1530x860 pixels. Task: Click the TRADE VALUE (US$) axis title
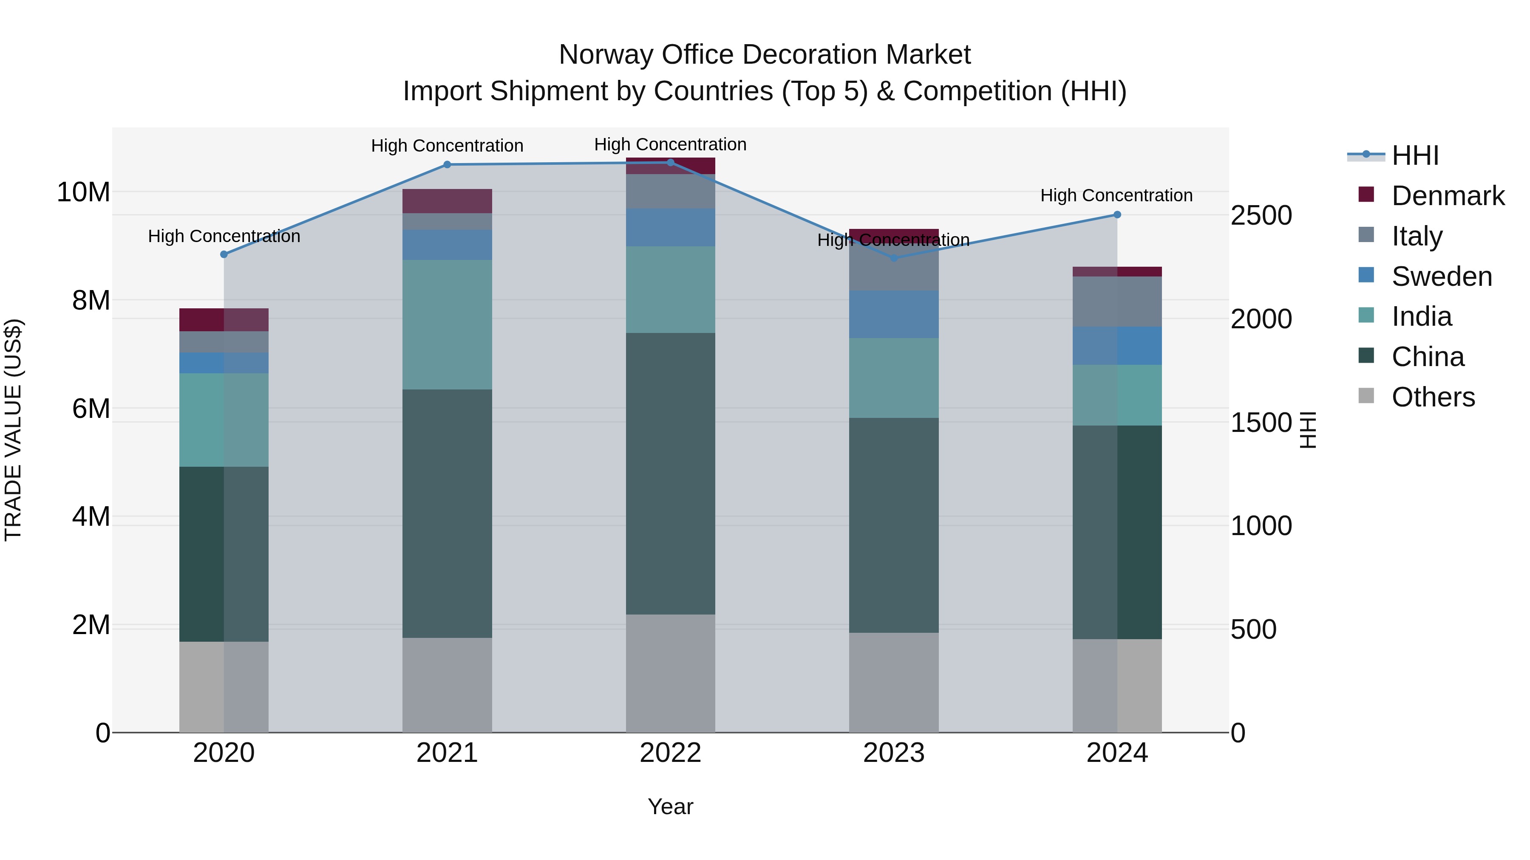[x=13, y=430]
